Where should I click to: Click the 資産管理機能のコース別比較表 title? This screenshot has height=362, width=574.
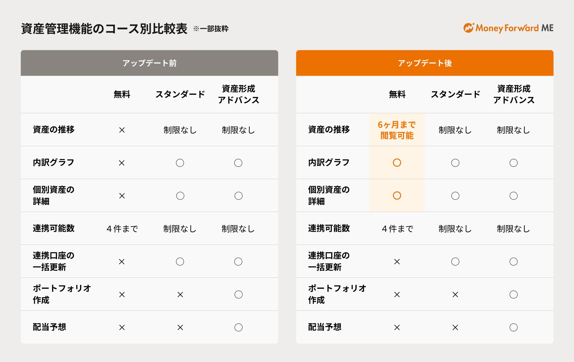coord(104,29)
